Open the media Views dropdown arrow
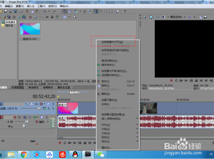The height and width of the screenshot is (159, 214). pyautogui.click(x=69, y=17)
